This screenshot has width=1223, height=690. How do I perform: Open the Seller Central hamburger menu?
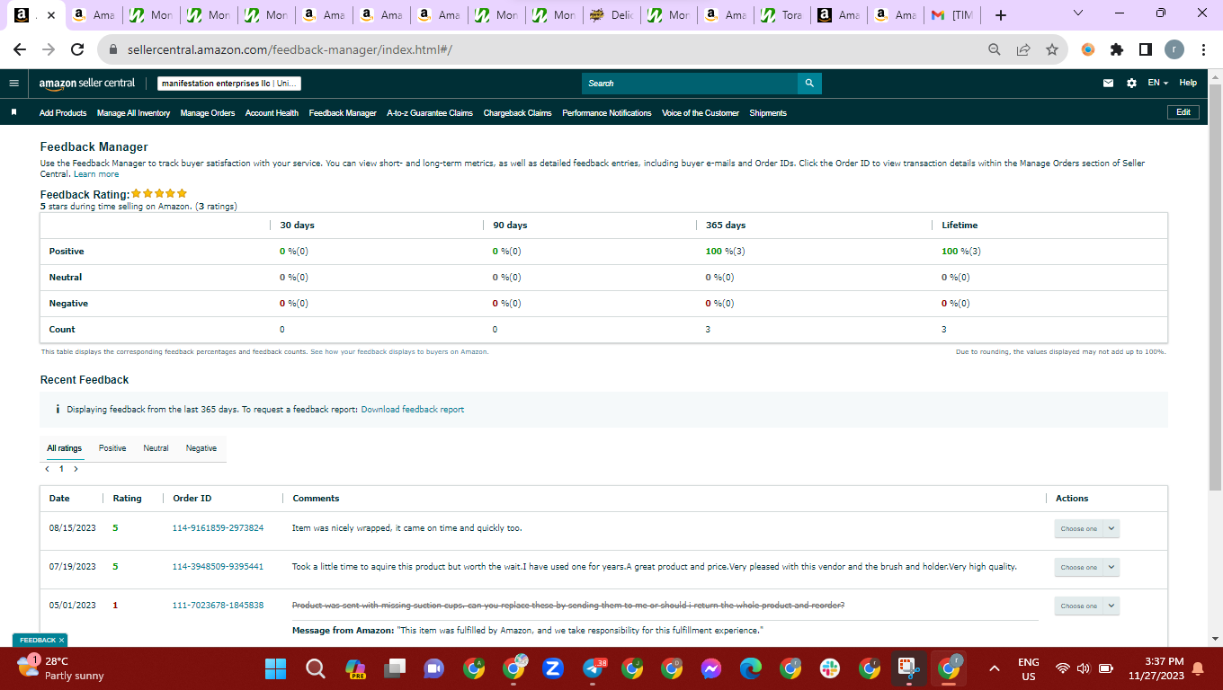click(13, 83)
